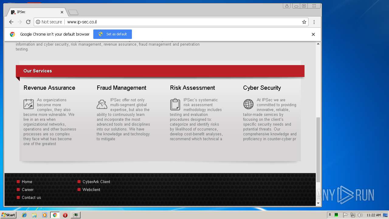This screenshot has width=389, height=219.
Task: Select the IPSec browser tab
Action: [36, 12]
